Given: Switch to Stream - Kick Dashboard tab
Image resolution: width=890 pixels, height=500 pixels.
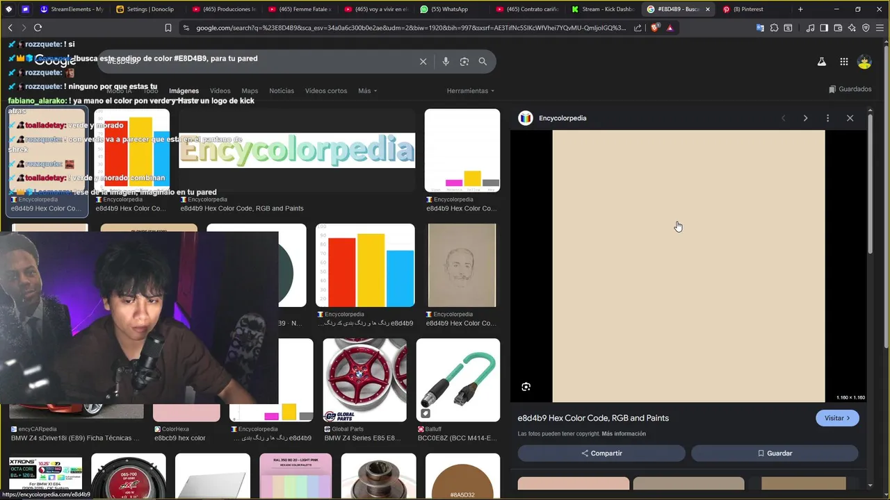Looking at the screenshot, I should click(x=601, y=9).
